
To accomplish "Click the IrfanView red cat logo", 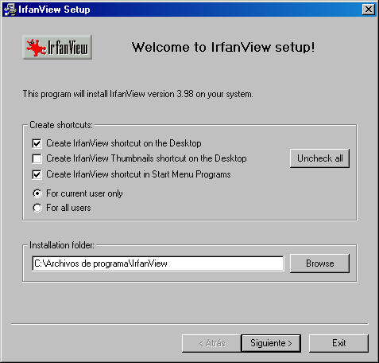I will coord(57,47).
